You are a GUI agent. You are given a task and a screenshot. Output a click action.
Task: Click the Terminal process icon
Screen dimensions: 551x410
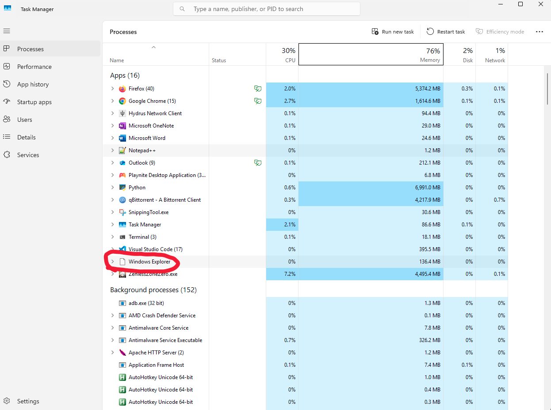pyautogui.click(x=122, y=237)
